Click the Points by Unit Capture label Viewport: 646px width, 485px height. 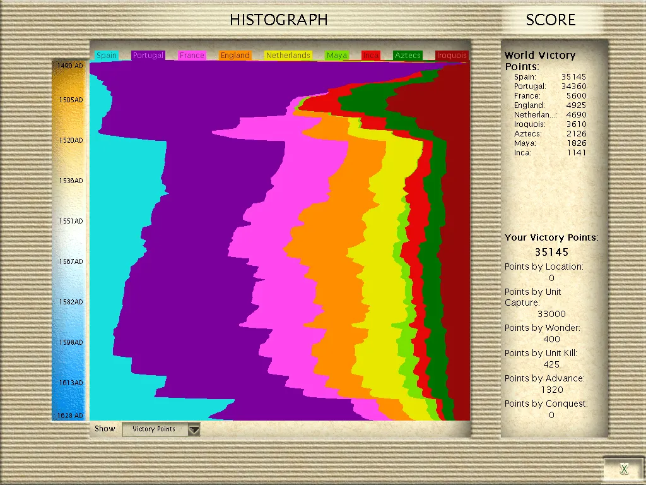(532, 297)
